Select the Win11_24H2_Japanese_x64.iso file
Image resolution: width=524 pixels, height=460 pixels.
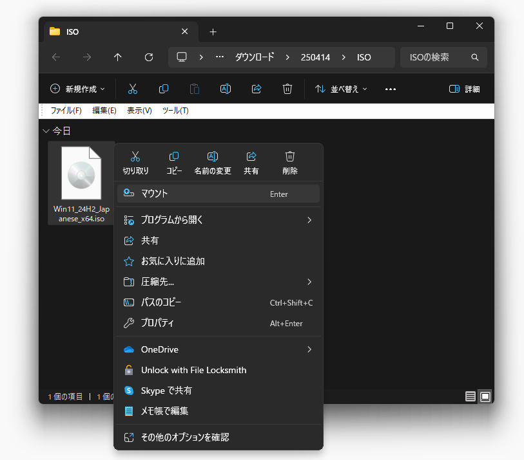[x=82, y=183]
